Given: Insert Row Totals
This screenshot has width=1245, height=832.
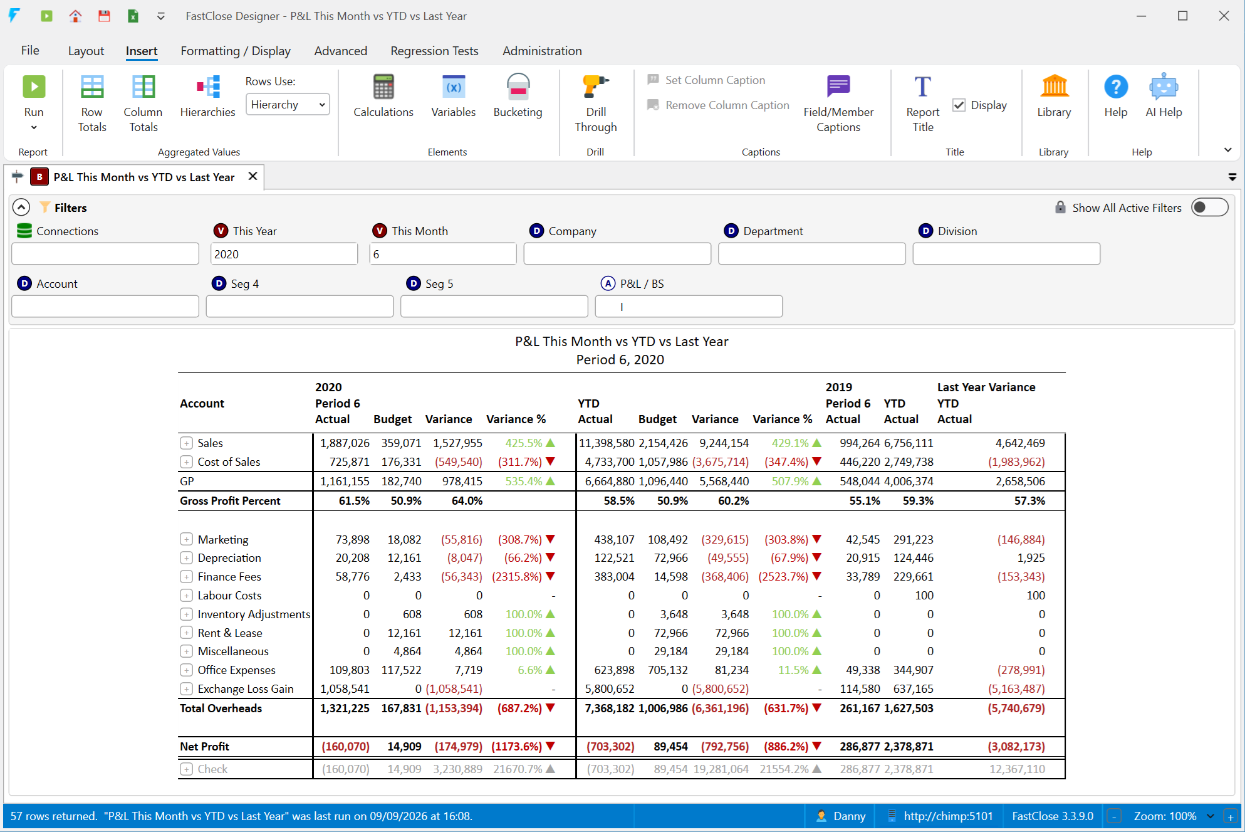Looking at the screenshot, I should click(x=92, y=103).
